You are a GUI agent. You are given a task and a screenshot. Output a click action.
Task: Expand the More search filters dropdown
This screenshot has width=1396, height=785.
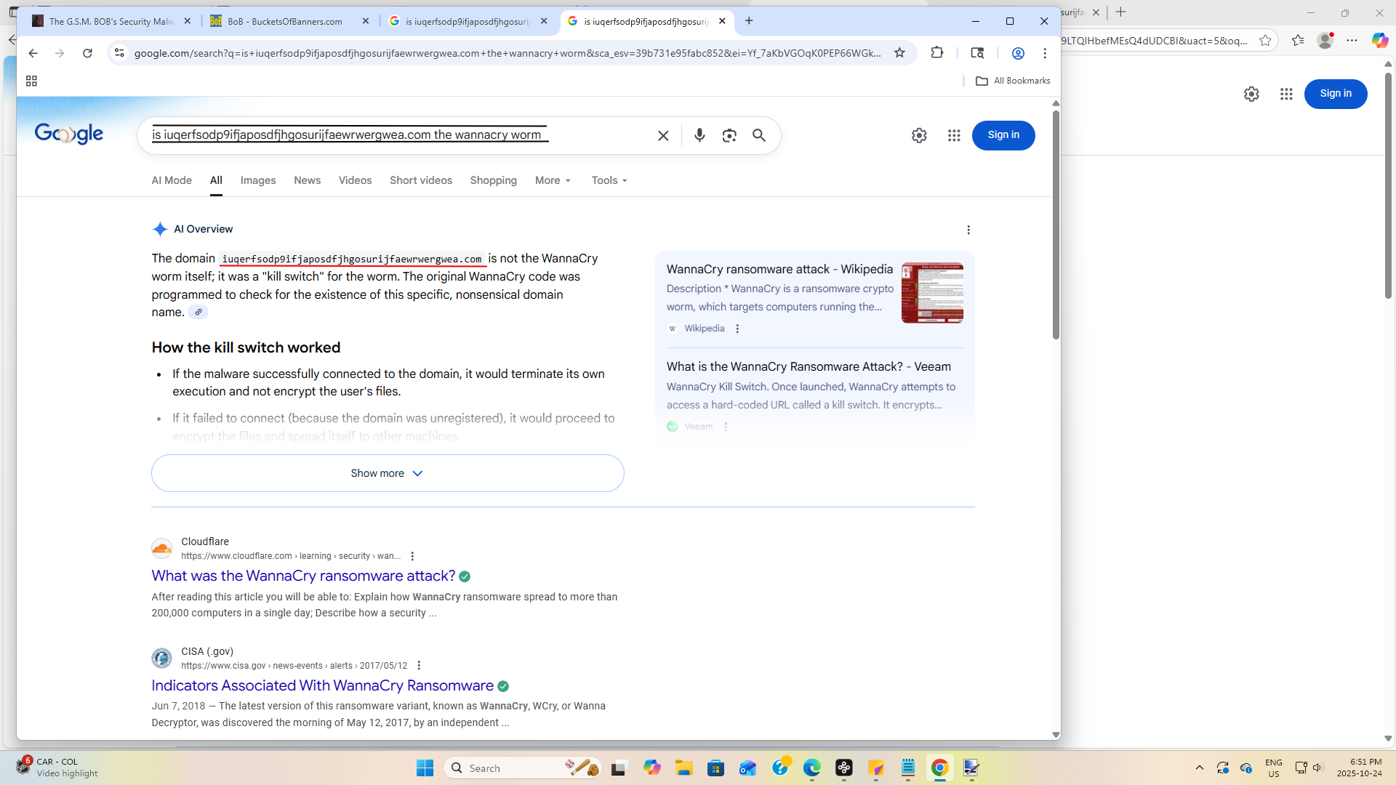click(x=553, y=180)
